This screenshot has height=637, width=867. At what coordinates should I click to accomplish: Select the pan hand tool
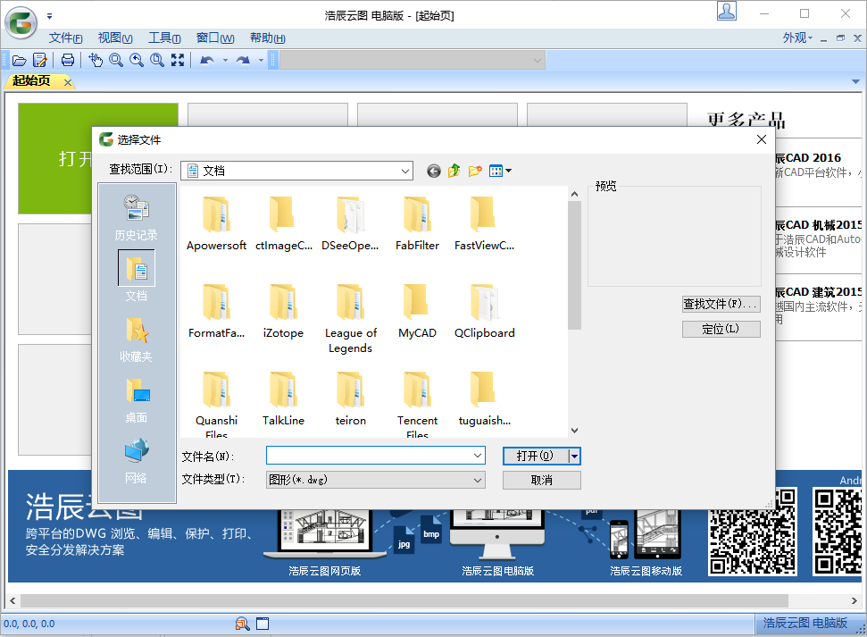pos(96,61)
